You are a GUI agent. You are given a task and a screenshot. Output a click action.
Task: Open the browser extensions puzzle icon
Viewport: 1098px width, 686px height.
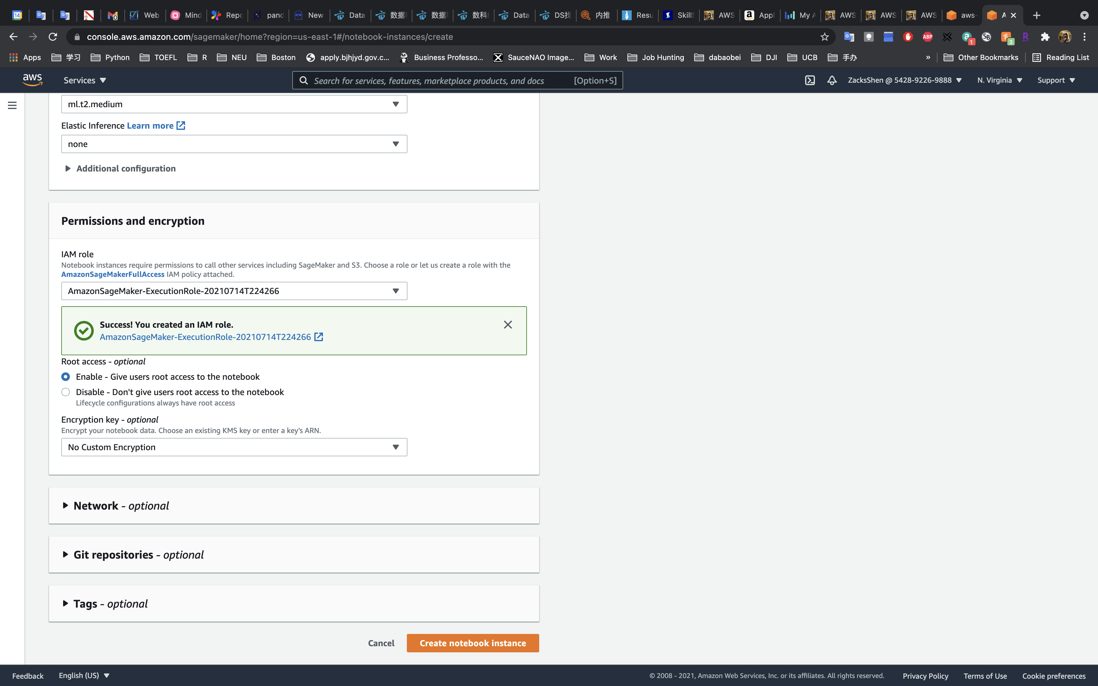[x=1045, y=37]
